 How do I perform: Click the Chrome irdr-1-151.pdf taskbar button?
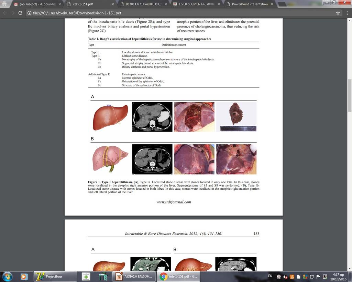[178, 276]
